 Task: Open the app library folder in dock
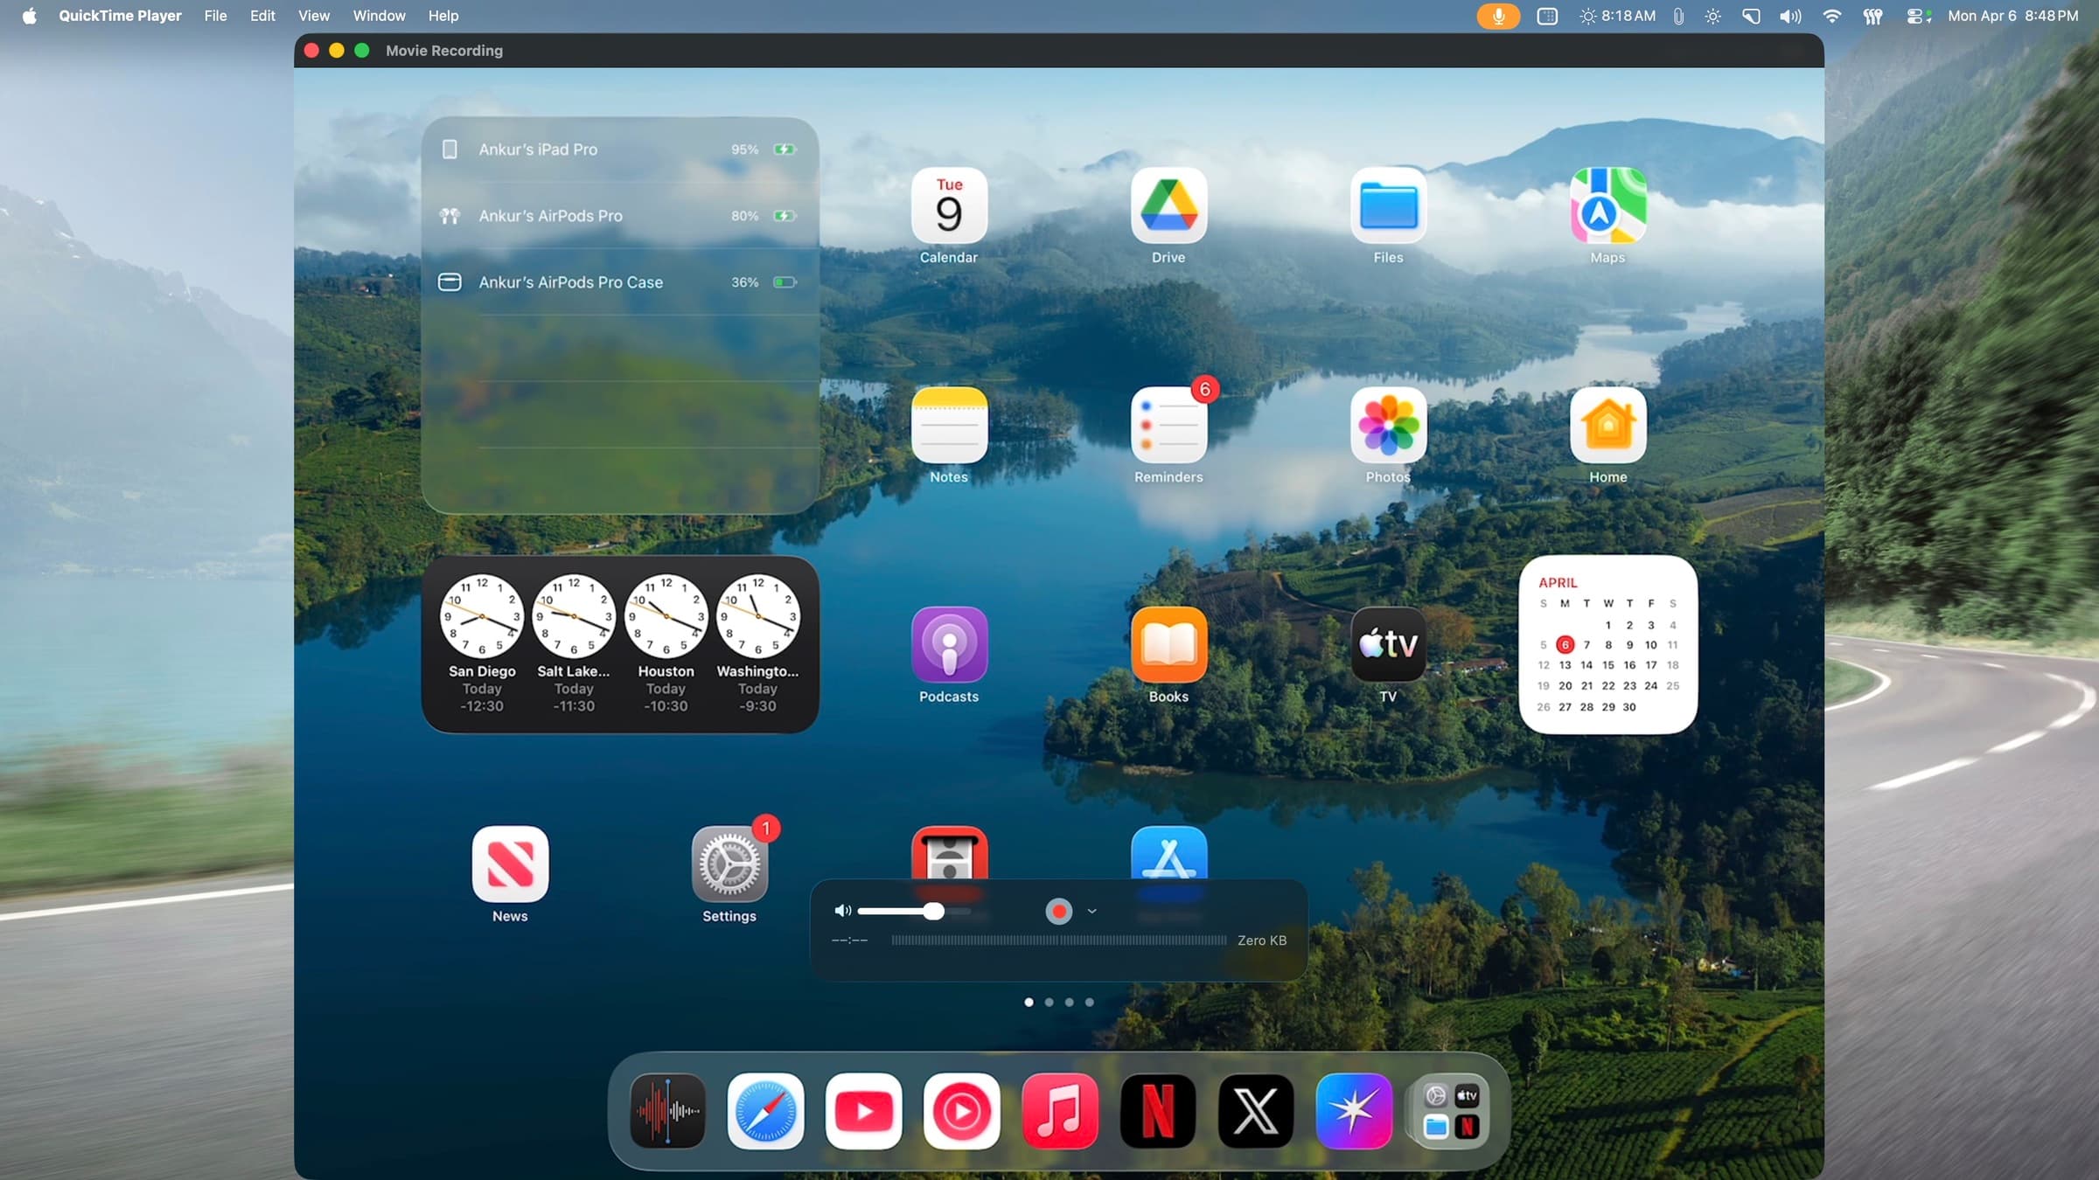(1451, 1111)
